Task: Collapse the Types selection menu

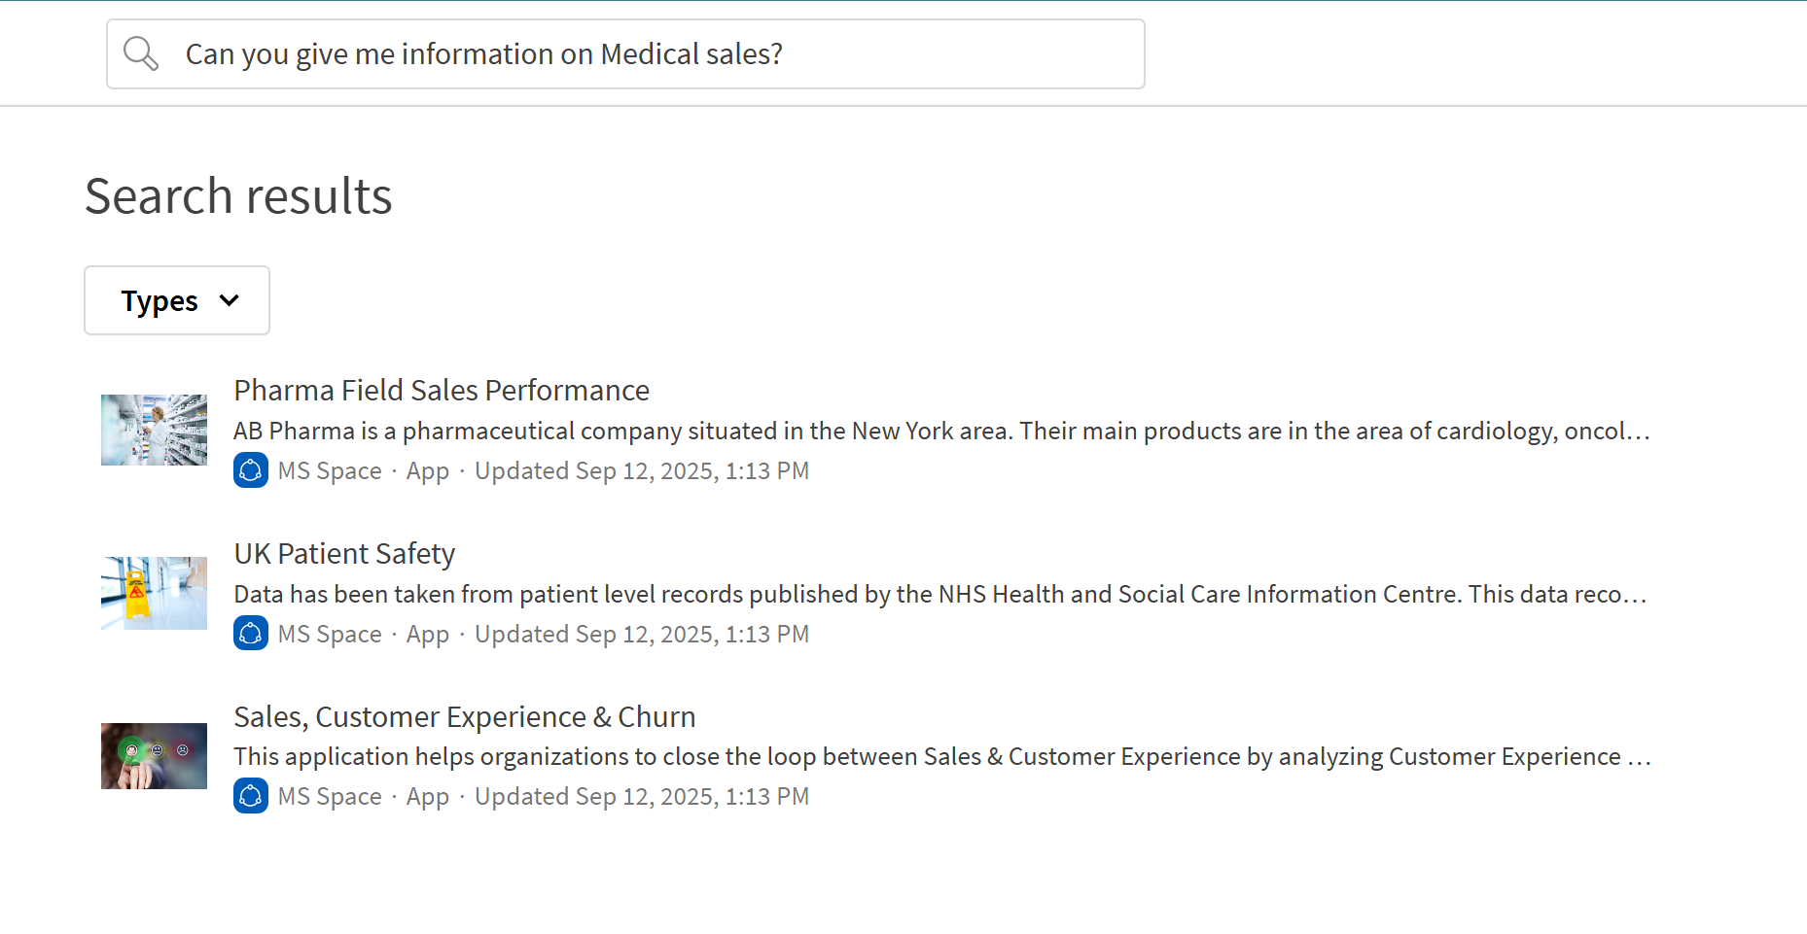Action: 176,300
